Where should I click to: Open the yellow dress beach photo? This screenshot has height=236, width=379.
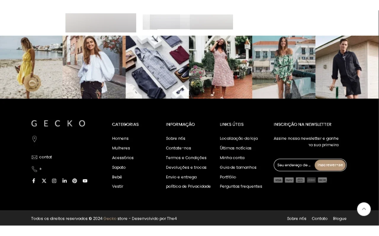click(31, 67)
